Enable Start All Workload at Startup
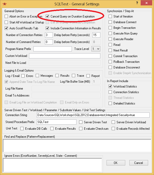 pos(6,22)
